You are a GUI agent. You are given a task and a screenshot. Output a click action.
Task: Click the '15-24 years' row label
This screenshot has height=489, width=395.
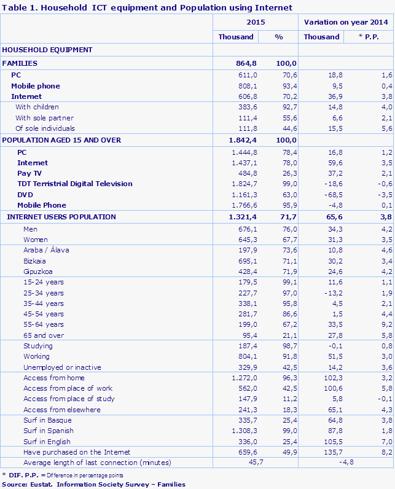(x=44, y=282)
